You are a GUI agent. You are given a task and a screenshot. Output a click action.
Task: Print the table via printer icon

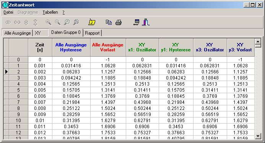[119, 22]
